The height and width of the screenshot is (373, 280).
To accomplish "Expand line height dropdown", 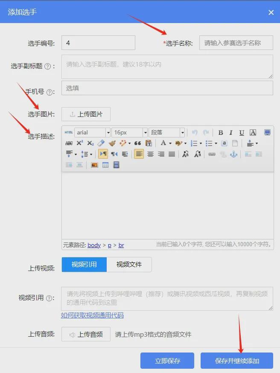I will (x=91, y=154).
